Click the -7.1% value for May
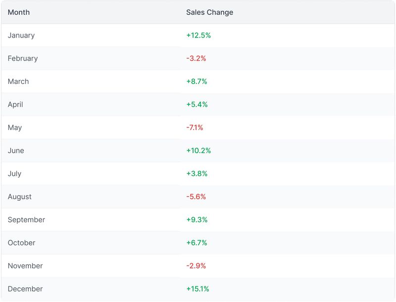Viewport: 396px width, 302px height. (x=195, y=128)
